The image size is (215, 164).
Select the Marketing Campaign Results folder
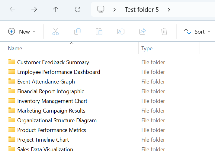51,111
